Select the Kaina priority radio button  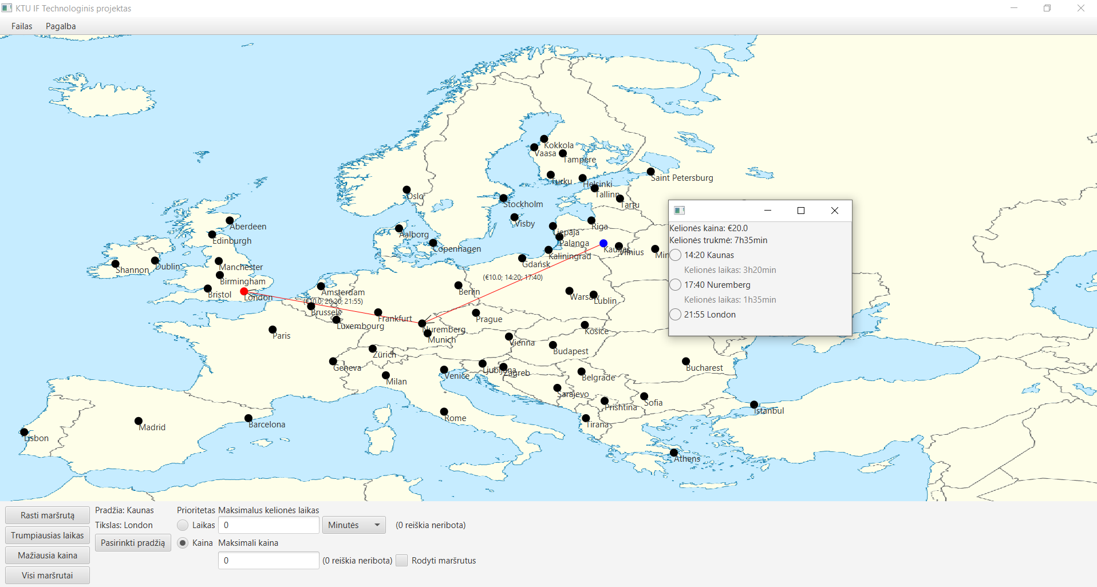click(183, 543)
